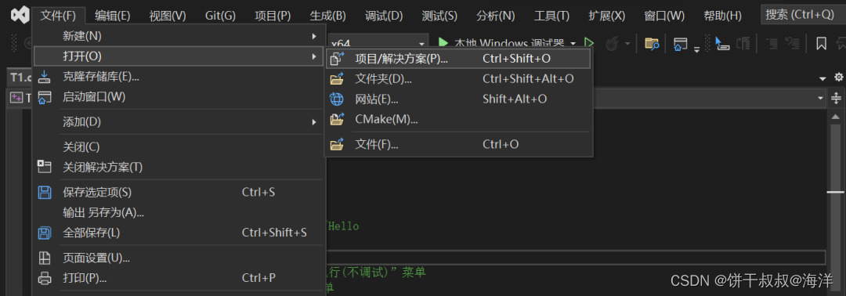Click the save all icon
The width and height of the screenshot is (846, 296).
coord(44,233)
